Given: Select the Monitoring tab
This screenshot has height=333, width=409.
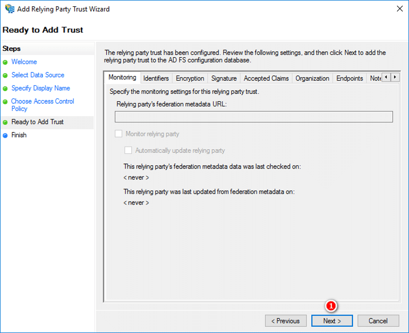Looking at the screenshot, I should (x=122, y=77).
